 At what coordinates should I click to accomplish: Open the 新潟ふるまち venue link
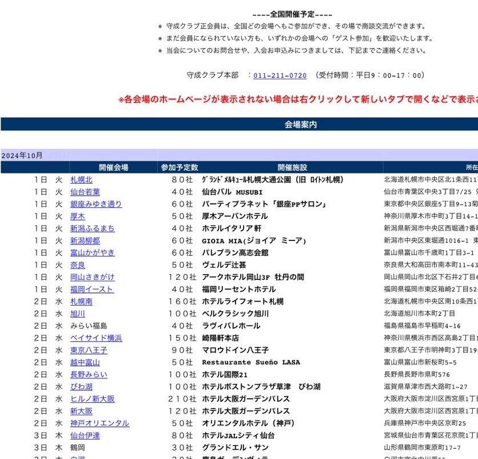[x=93, y=228]
